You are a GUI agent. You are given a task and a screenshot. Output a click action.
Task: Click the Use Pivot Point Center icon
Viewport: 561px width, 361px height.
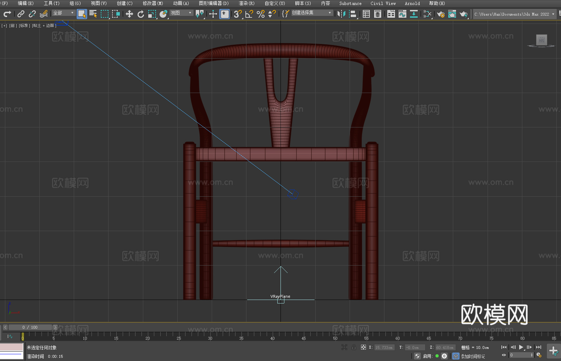coord(200,14)
